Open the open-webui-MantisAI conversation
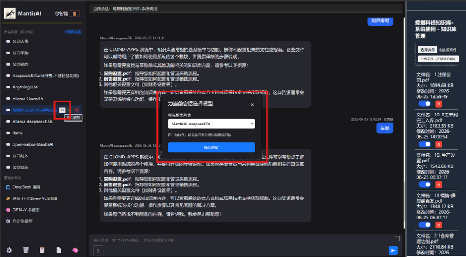This screenshot has width=466, height=257. (43, 144)
